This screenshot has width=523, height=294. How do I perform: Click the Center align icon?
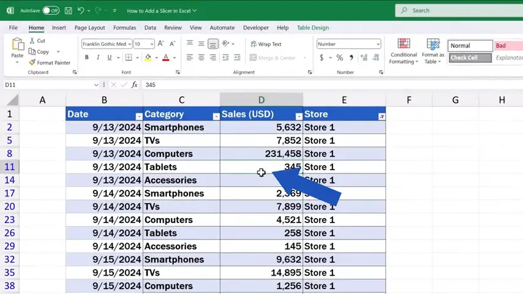(x=201, y=58)
